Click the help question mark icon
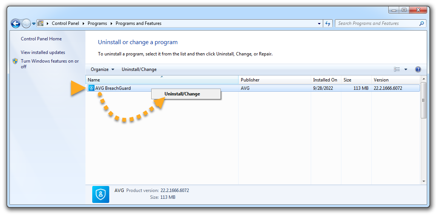The height and width of the screenshot is (215, 437). click(418, 69)
